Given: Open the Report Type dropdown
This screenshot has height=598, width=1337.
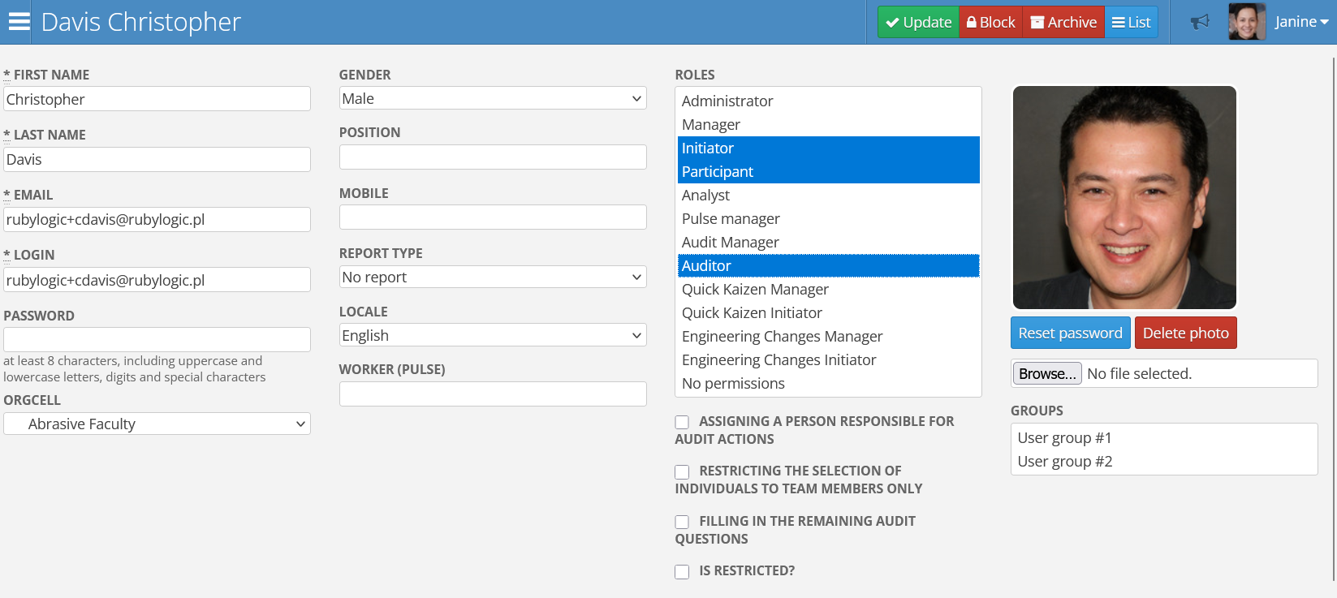Looking at the screenshot, I should pos(492,277).
